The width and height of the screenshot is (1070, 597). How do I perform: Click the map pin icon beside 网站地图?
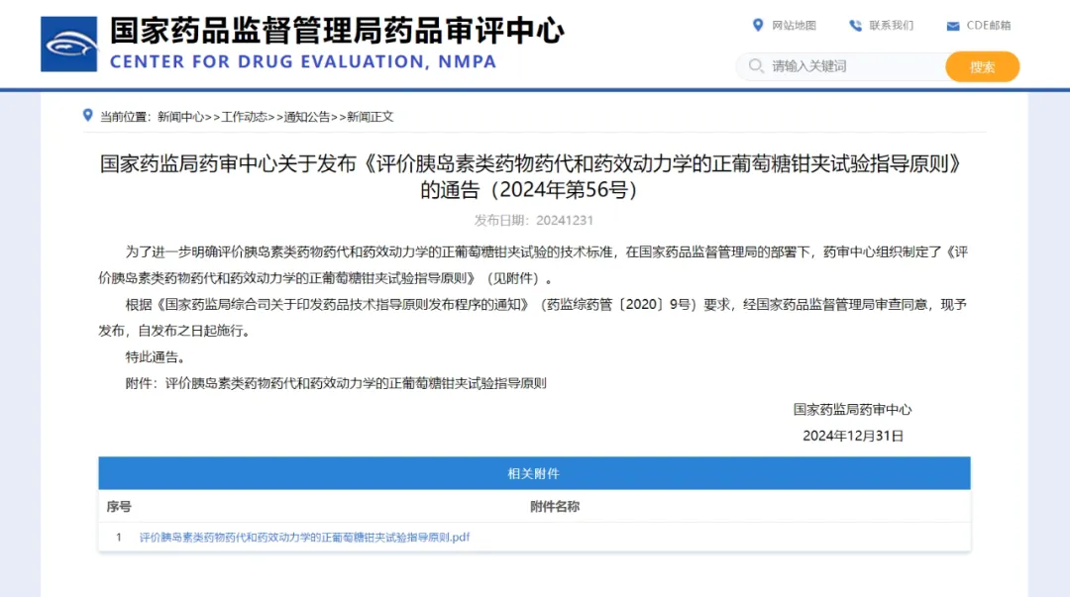tap(758, 25)
